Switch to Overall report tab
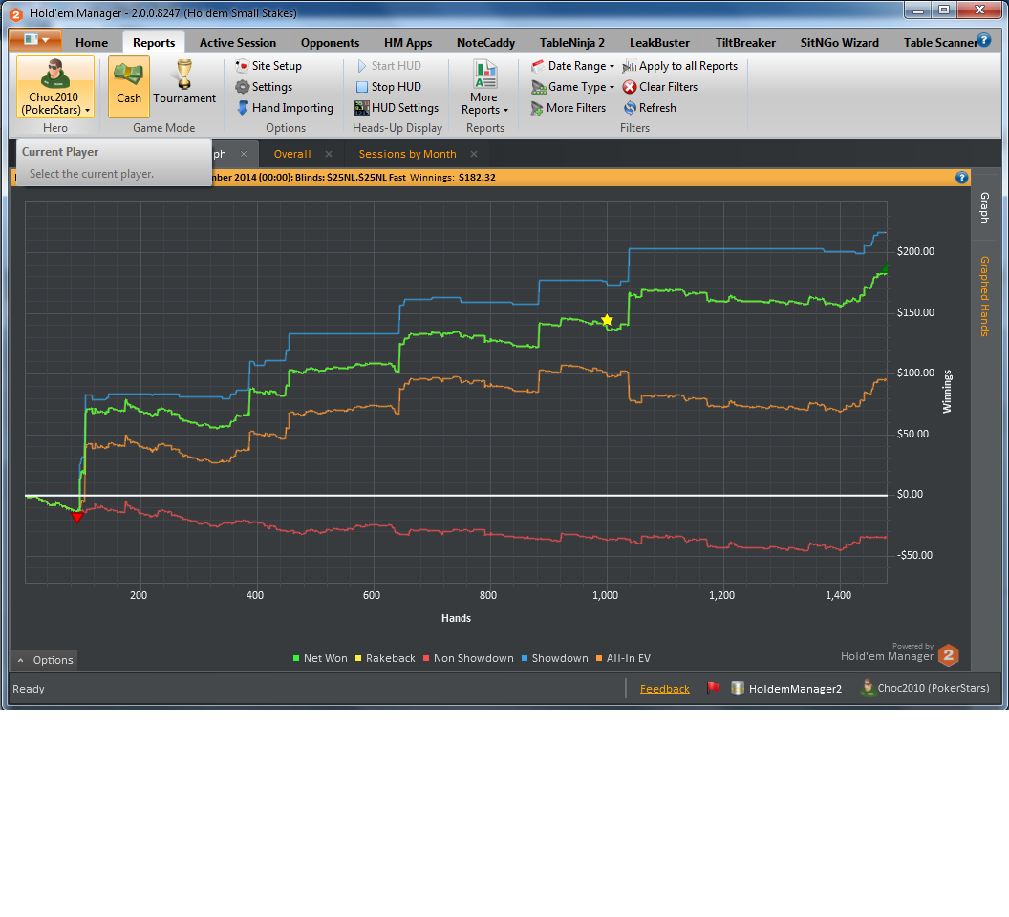Image resolution: width=1009 pixels, height=917 pixels. tap(292, 154)
